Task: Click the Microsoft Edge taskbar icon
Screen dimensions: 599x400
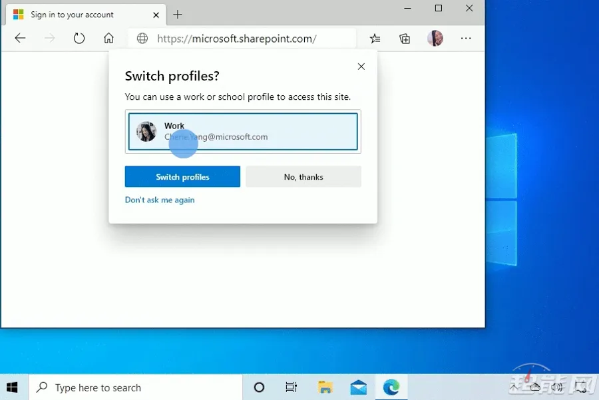Action: [391, 387]
